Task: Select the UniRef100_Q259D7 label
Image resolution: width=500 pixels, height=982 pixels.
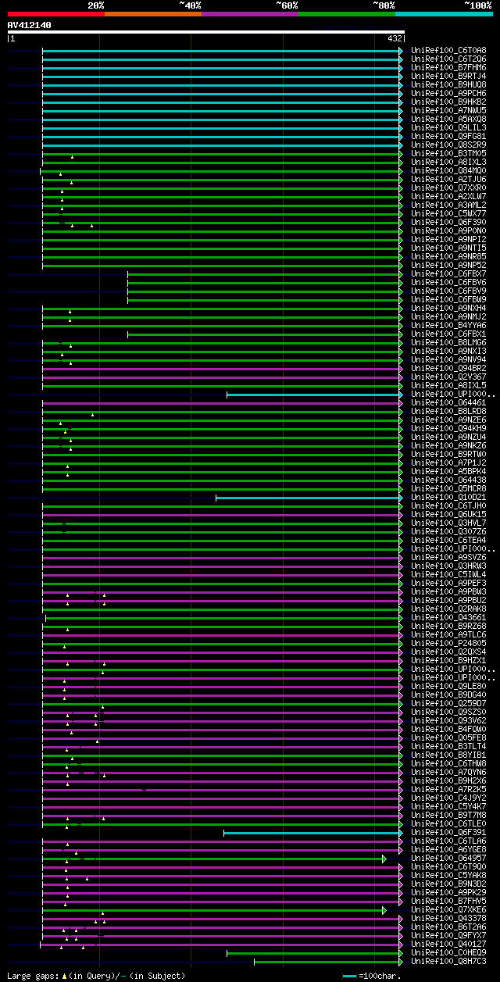Action: [x=448, y=703]
